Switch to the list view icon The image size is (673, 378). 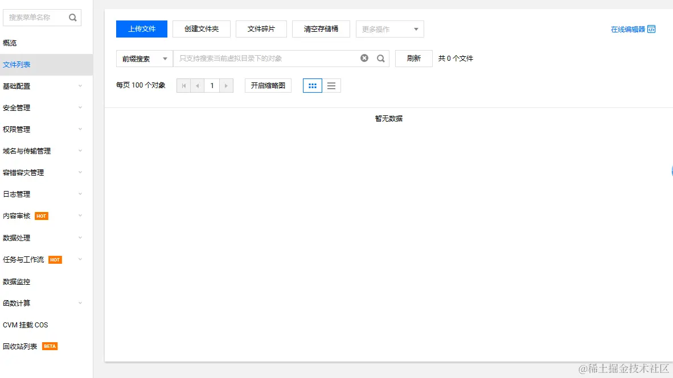tap(331, 85)
